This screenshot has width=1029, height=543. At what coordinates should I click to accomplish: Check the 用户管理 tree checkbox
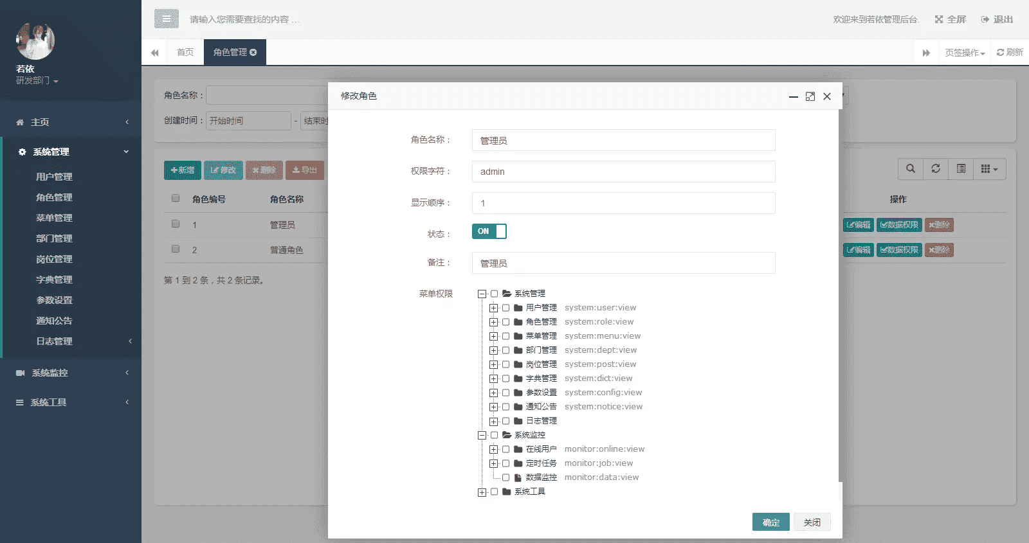coord(505,308)
